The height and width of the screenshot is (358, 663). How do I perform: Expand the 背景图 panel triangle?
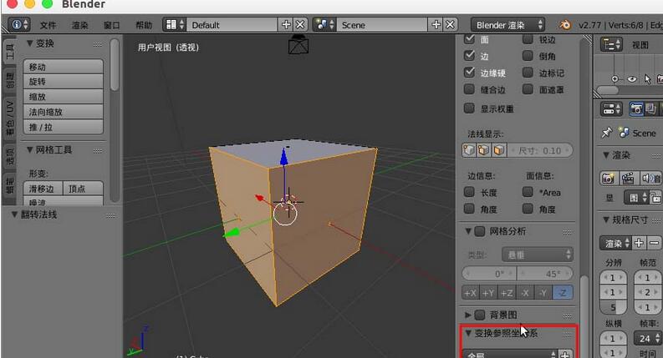click(468, 315)
